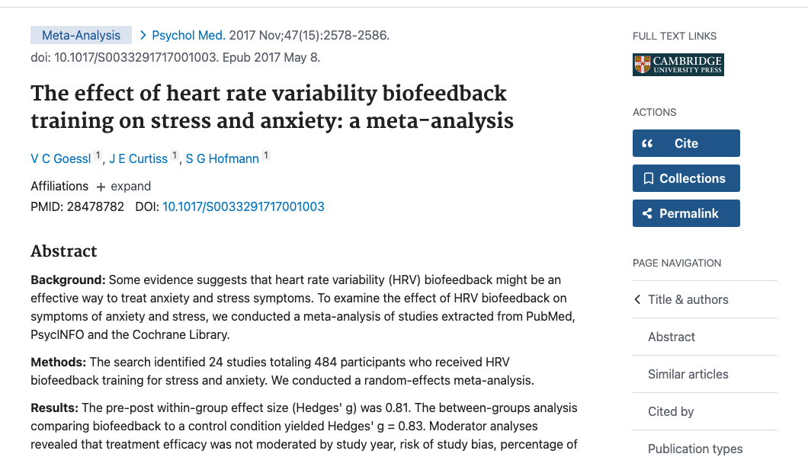Open the Cited by navigation entry
Viewport: 808px width, 457px height.
[x=671, y=411]
